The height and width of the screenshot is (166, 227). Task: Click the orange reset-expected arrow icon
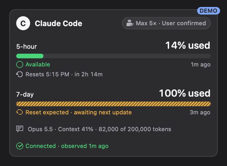click(20, 112)
